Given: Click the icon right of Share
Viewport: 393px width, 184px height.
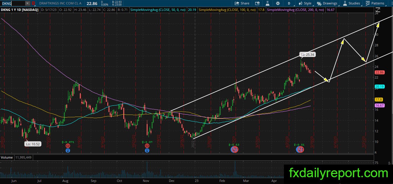Looking at the screenshot, I should (257, 3).
